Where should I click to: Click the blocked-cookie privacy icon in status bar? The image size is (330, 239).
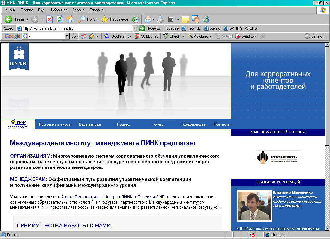point(252,235)
